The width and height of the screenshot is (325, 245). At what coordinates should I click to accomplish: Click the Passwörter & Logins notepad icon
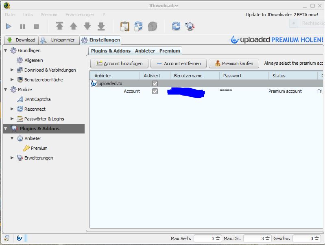(20, 119)
